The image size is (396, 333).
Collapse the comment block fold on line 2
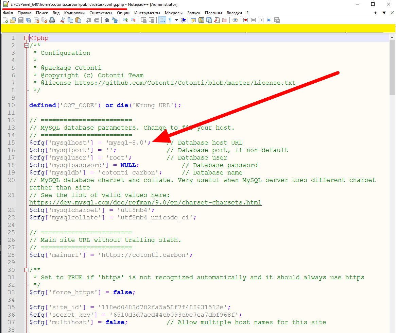click(x=27, y=46)
